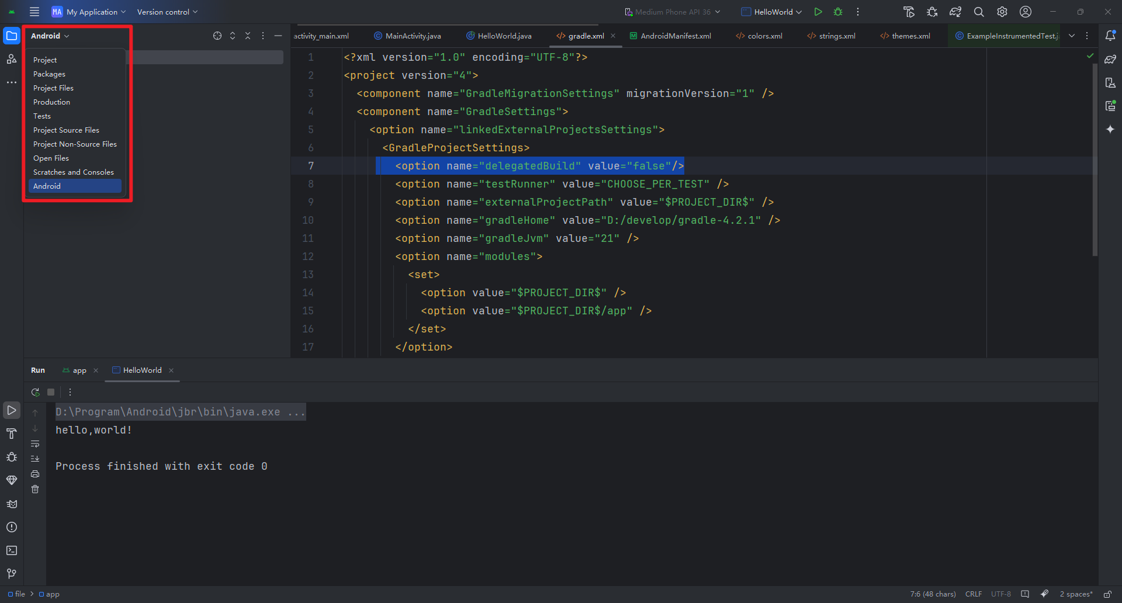This screenshot has width=1122, height=603.
Task: Expand the Version control menu
Action: [x=167, y=12]
